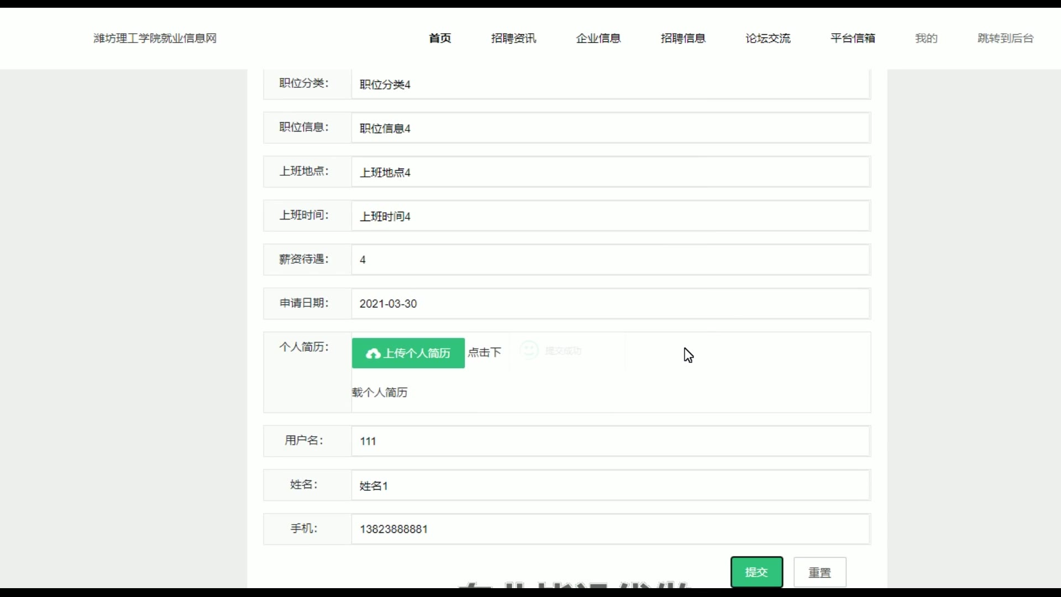Image resolution: width=1061 pixels, height=597 pixels.
Task: Click the cloud upload icon on resume button
Action: tap(373, 354)
